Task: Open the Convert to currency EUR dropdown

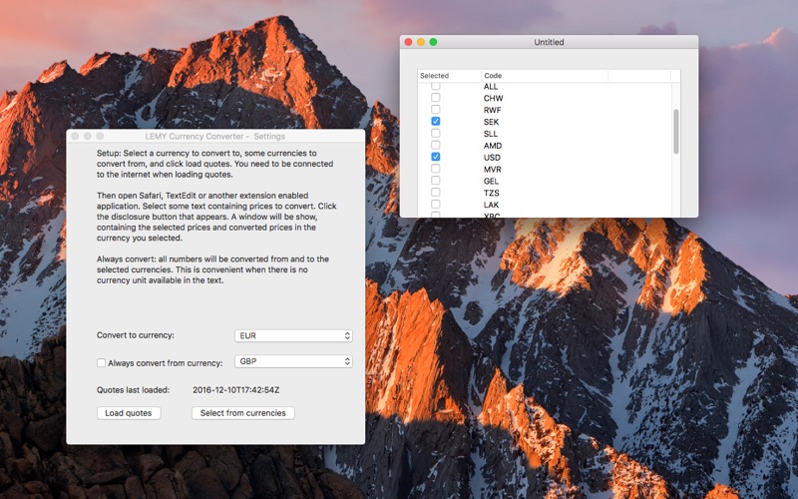Action: 293,335
